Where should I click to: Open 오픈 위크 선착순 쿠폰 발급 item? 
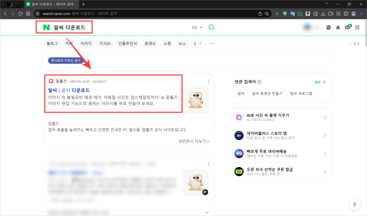tap(280, 172)
